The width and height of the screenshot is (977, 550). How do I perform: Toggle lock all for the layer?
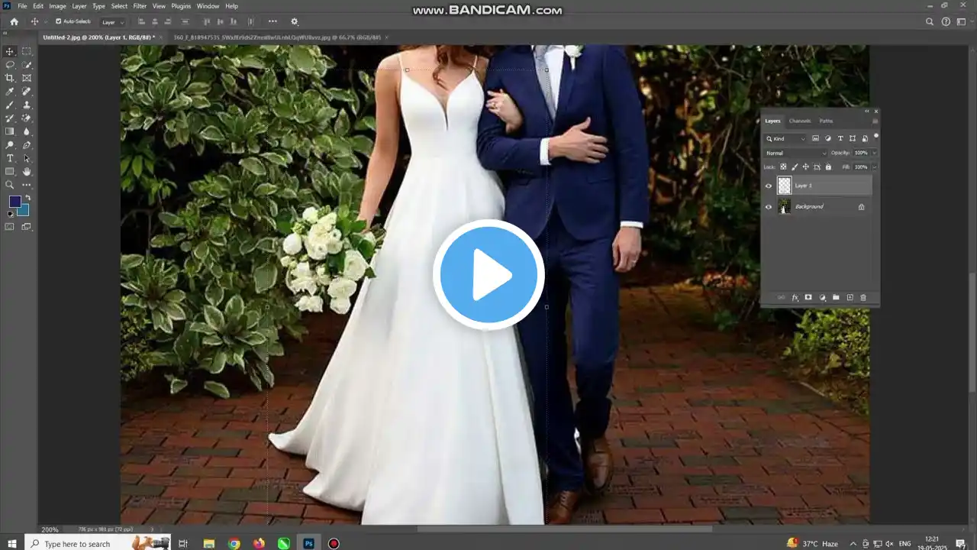(x=828, y=167)
